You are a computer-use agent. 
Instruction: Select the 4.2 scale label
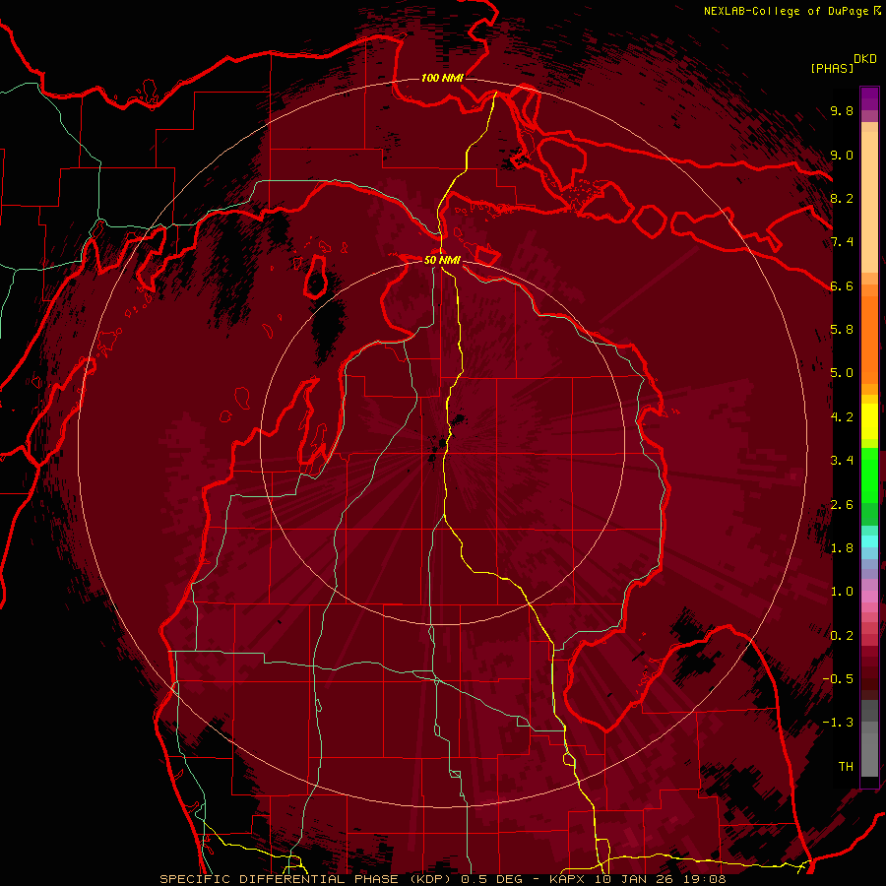pos(842,417)
